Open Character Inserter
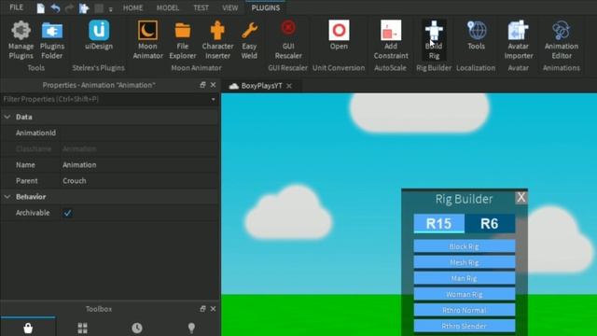Screen dimensions: 597x336 217,40
